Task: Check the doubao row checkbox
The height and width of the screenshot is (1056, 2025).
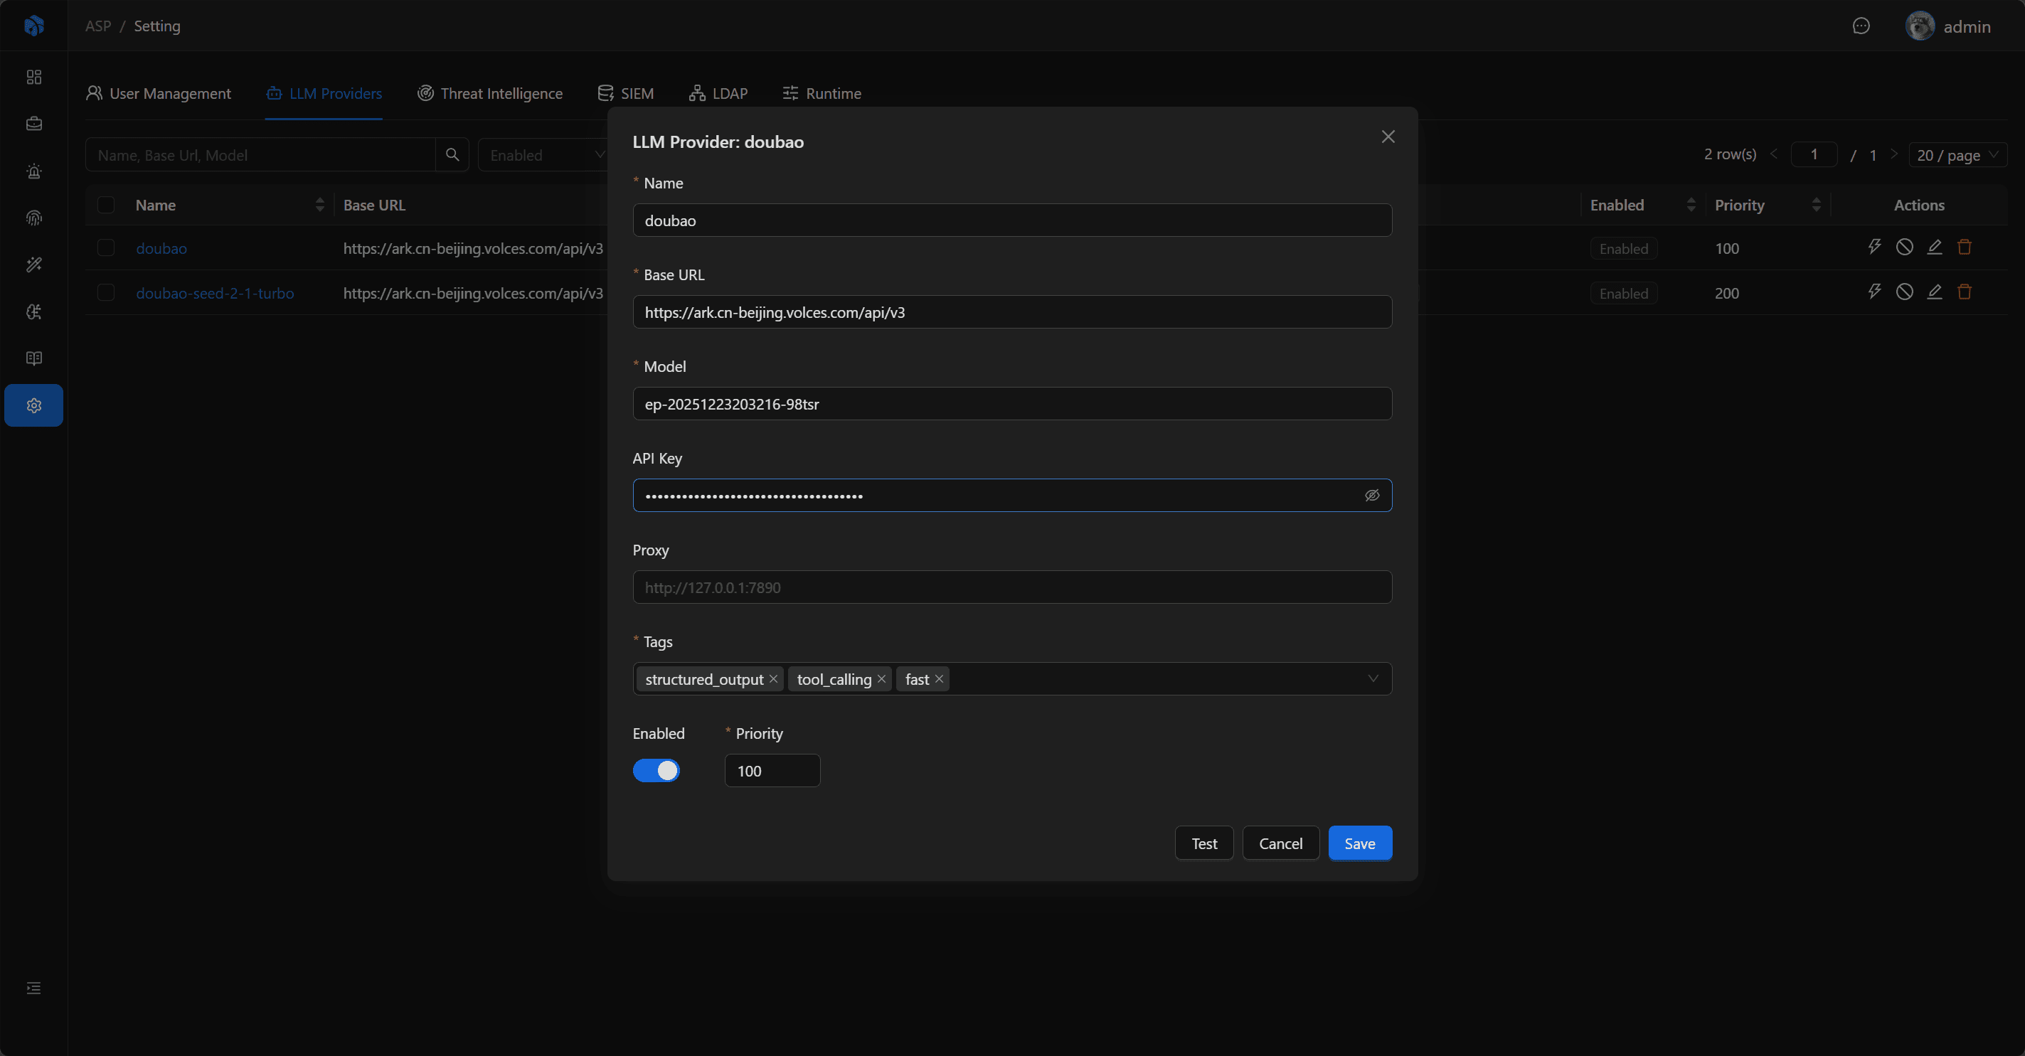Action: click(105, 247)
